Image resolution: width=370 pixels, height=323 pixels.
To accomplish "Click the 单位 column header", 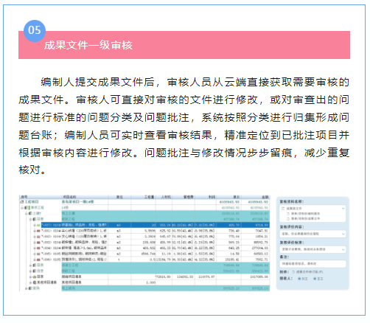I will click(x=119, y=197).
